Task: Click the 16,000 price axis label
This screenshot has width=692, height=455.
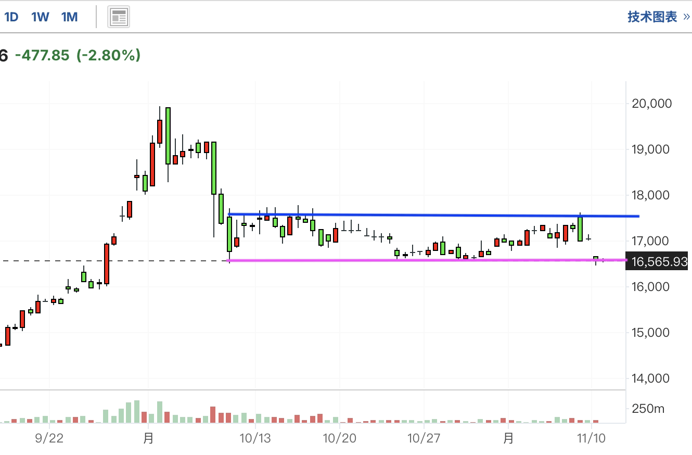Action: click(x=651, y=287)
